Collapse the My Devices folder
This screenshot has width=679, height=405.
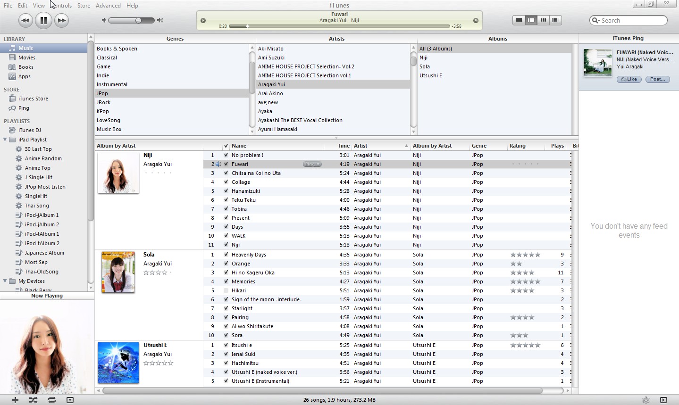coord(5,281)
